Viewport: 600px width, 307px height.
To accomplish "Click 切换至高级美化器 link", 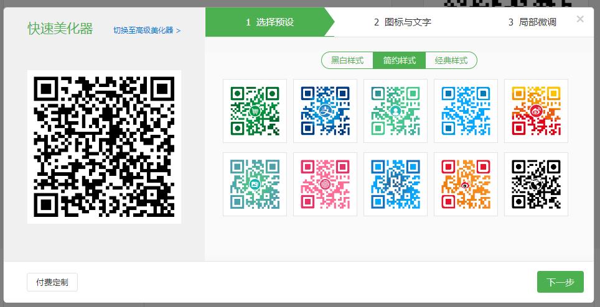I will pyautogui.click(x=147, y=30).
